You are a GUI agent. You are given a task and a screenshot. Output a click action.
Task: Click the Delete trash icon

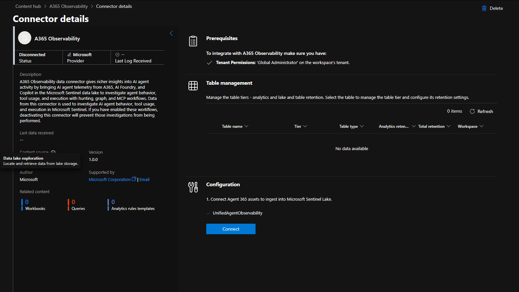484,8
